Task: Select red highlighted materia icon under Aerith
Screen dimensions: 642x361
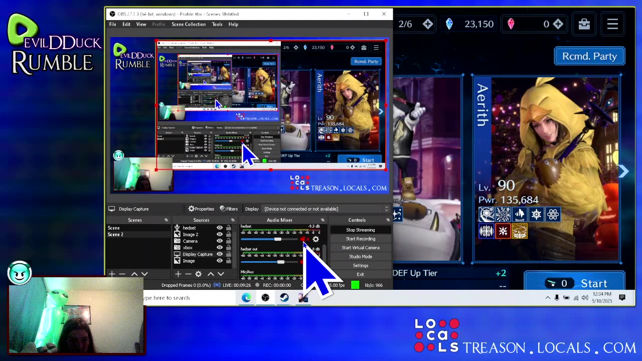Action: point(503,231)
